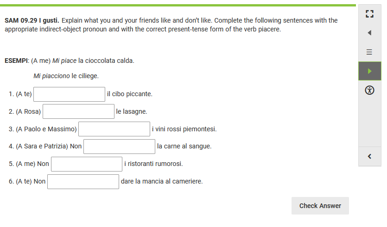Collapse the side panel with the chevron
Image resolution: width=387 pixels, height=227 pixels.
click(x=369, y=156)
